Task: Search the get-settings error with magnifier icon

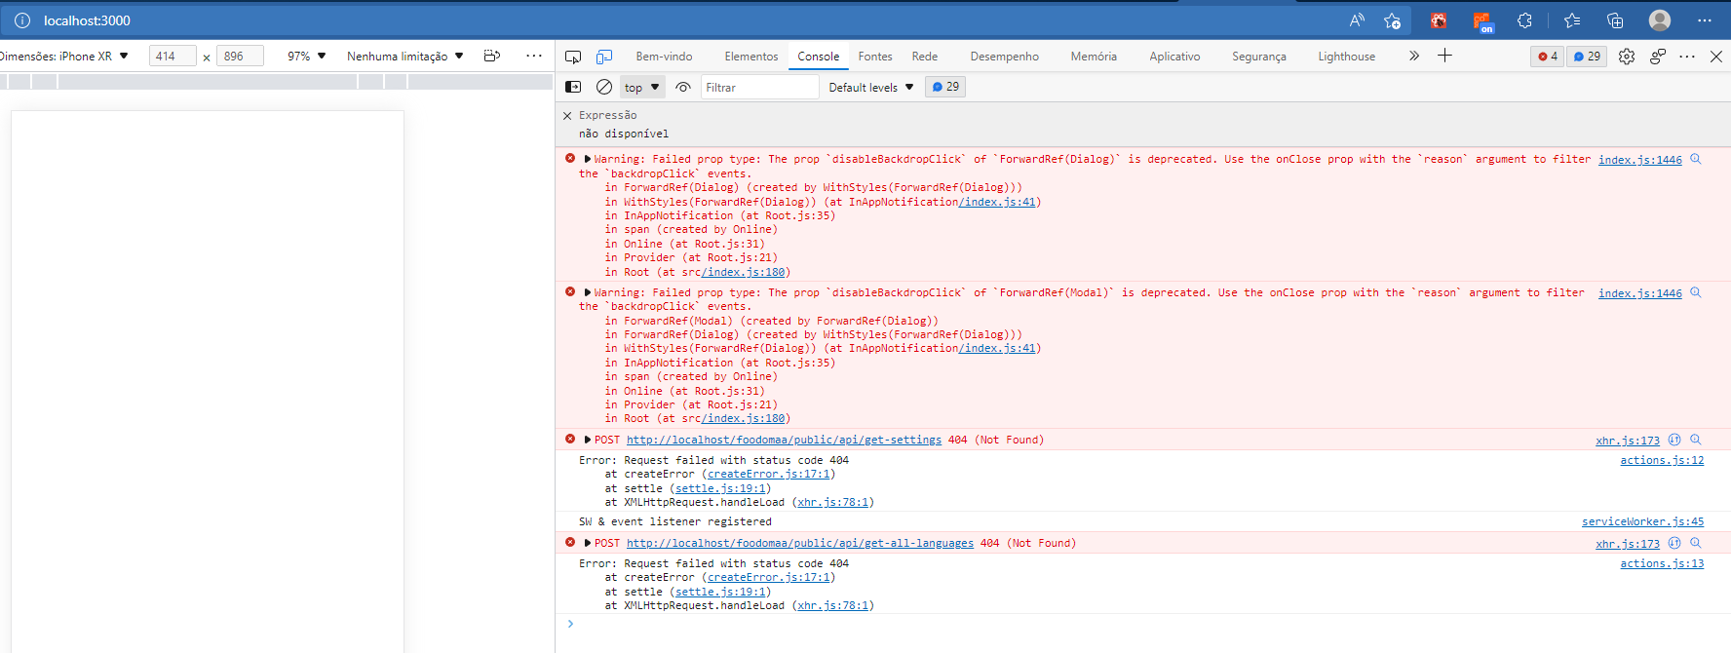Action: click(1696, 440)
